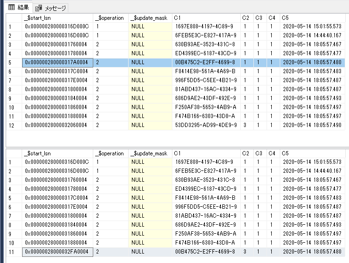
Task: Click top grid cell 0x00000028000031760004
Action: [x=57, y=44]
